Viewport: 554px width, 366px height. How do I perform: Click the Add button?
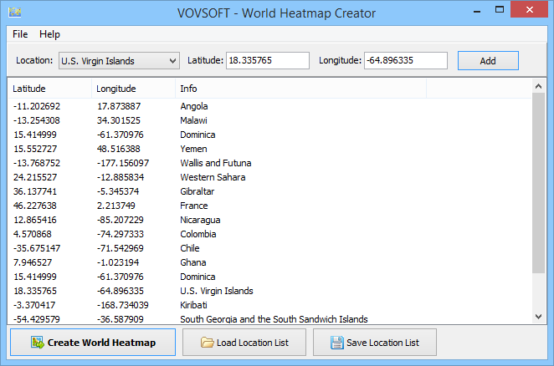pyautogui.click(x=488, y=61)
